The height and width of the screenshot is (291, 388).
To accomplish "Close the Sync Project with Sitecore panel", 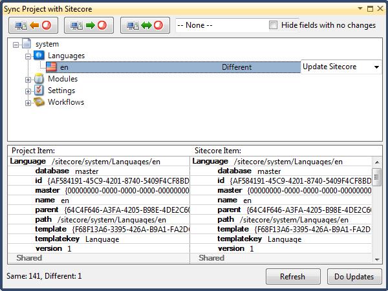I will (380, 9).
